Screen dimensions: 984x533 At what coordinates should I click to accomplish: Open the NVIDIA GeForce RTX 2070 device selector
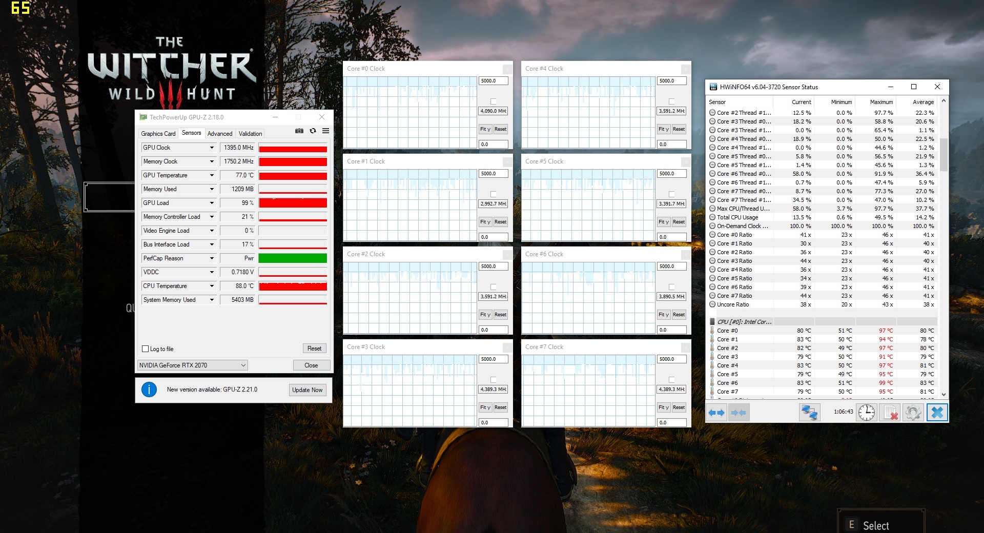pyautogui.click(x=193, y=365)
